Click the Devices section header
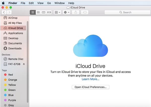Image resolution: width=151 pixels, height=107 pixels. 6,54
